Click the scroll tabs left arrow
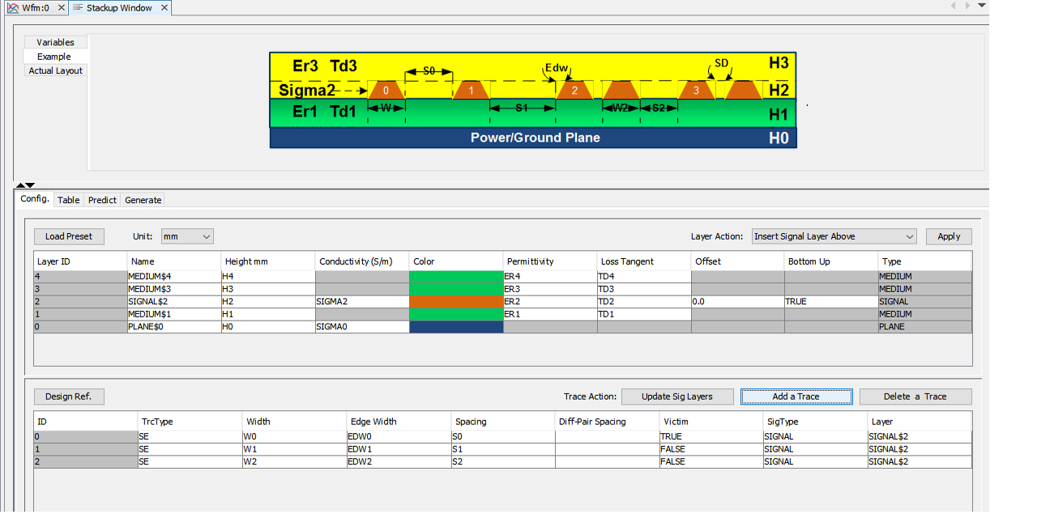1037x518 pixels. (x=954, y=6)
